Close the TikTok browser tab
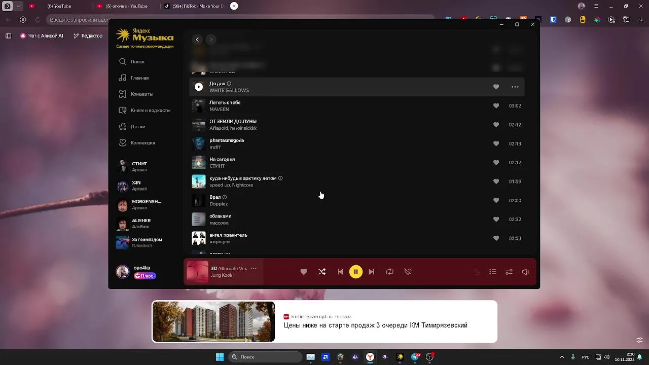The image size is (649, 365). (x=234, y=6)
